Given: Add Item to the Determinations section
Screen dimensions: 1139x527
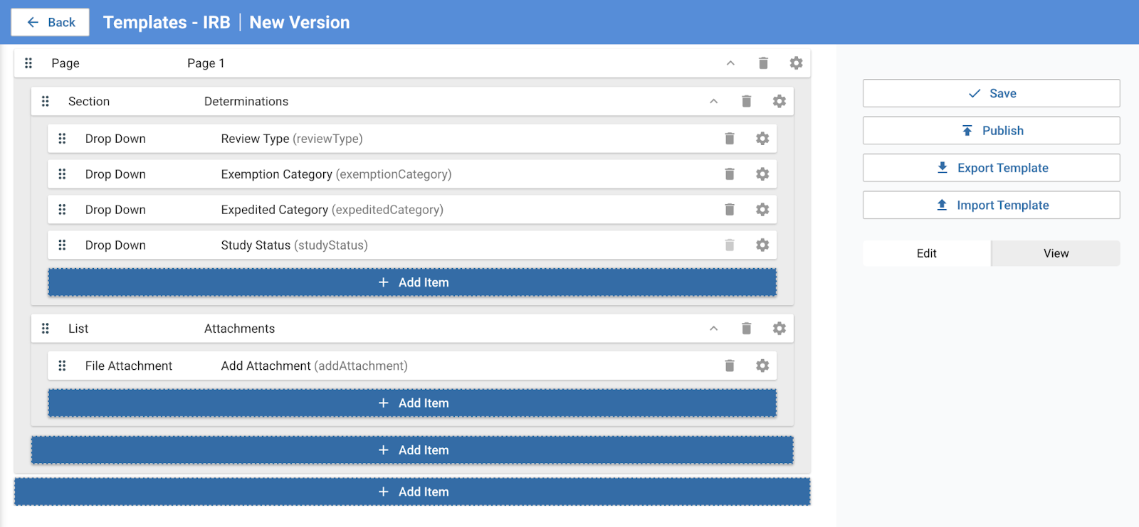Looking at the screenshot, I should pyautogui.click(x=412, y=282).
